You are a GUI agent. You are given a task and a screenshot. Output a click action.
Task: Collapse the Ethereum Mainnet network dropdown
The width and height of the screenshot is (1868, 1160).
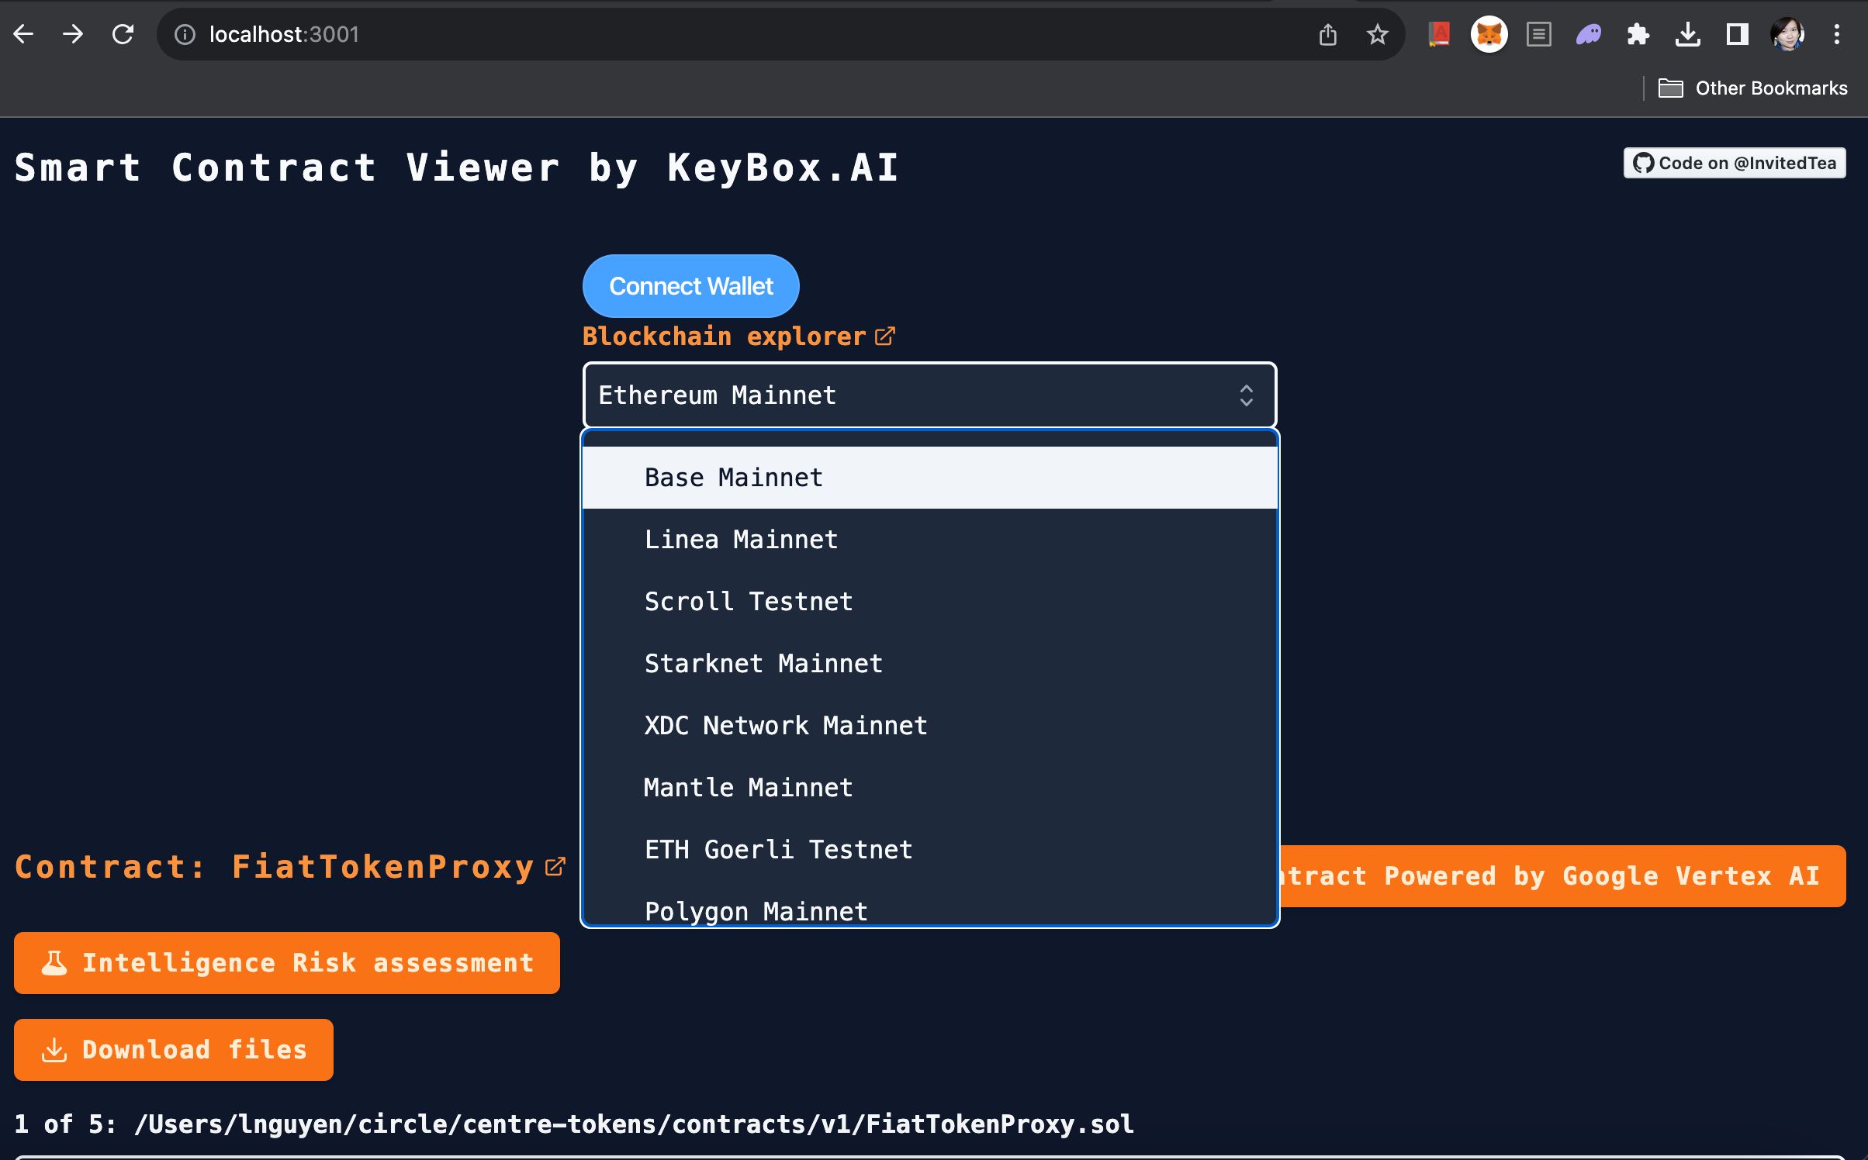tap(929, 395)
